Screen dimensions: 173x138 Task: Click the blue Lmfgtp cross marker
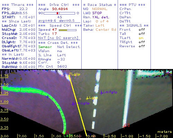(x=101, y=93)
